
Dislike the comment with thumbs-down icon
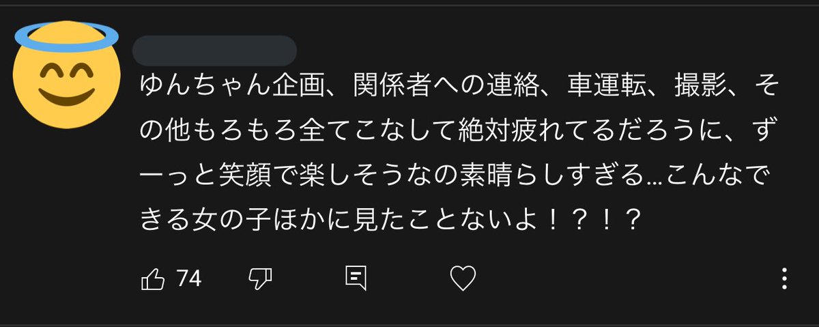259,279
